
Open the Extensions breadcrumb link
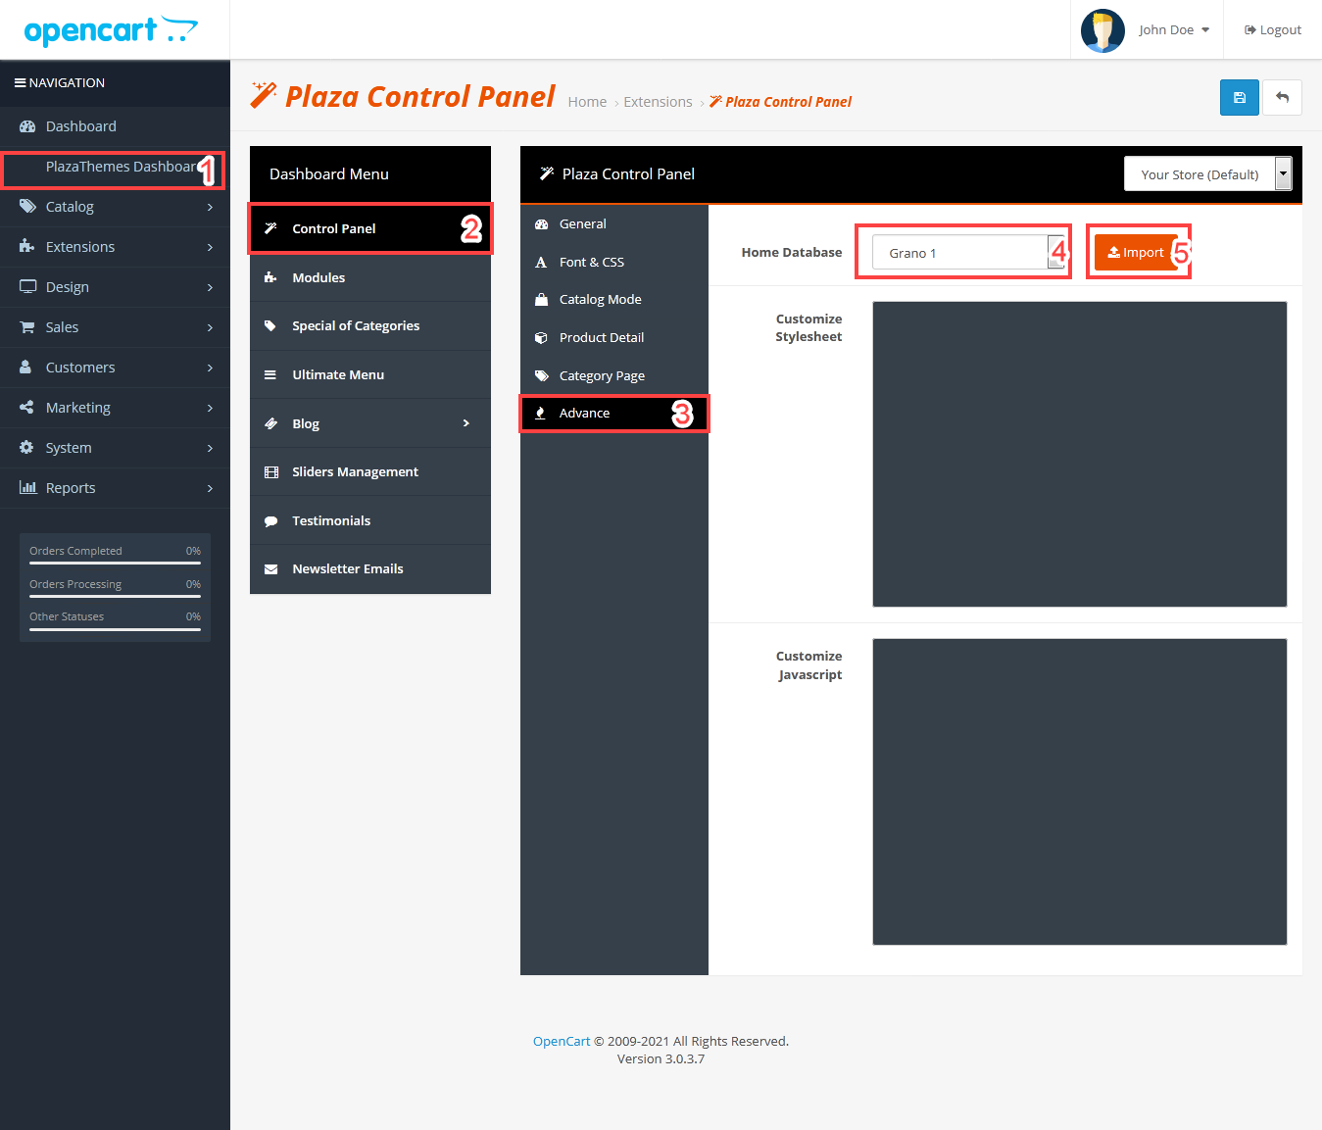tap(658, 102)
